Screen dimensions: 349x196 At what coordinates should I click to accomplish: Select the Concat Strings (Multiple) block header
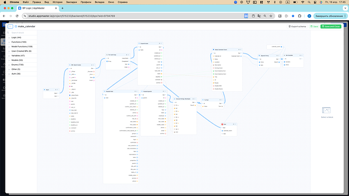coord(185,99)
